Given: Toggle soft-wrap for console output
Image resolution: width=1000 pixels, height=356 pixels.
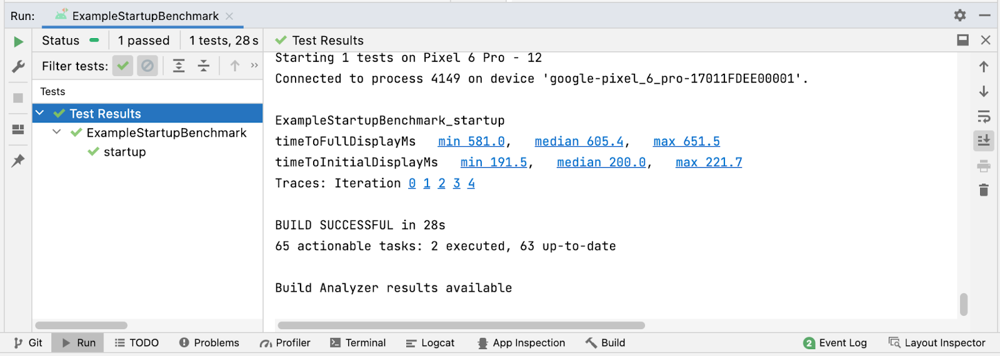Looking at the screenshot, I should tap(984, 116).
